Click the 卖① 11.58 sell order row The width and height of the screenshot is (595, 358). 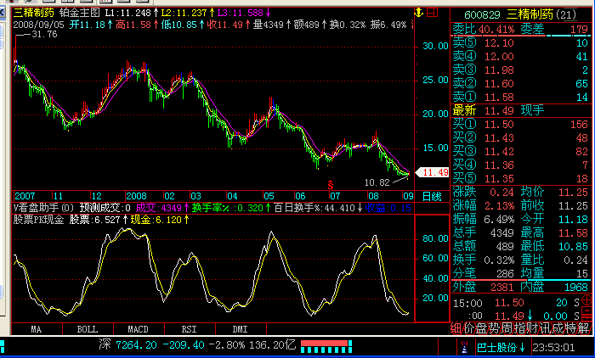(520, 98)
